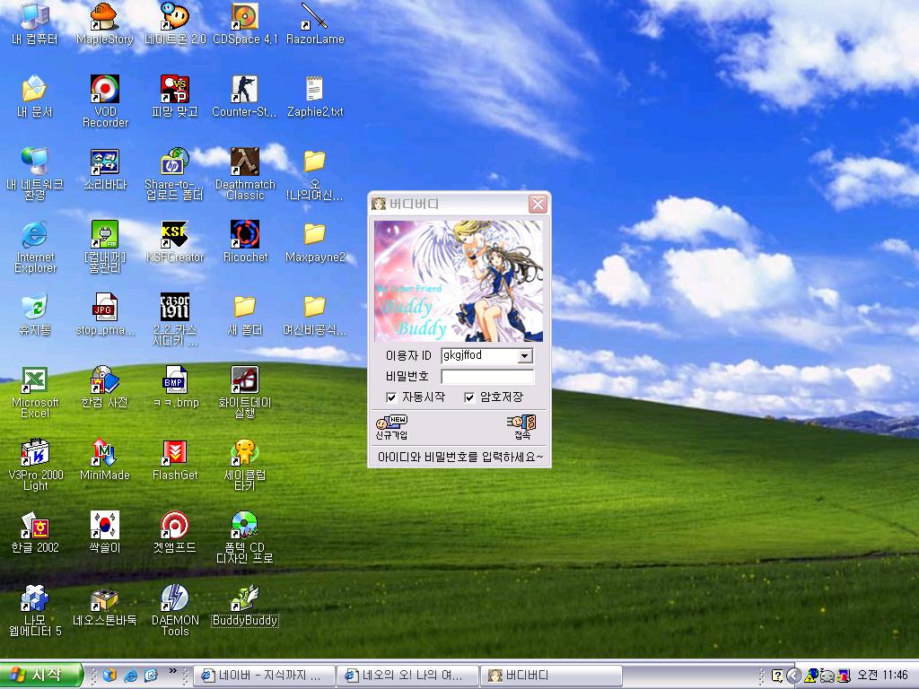
Task: Click the 신규가입 sign-up button
Action: coord(391,427)
